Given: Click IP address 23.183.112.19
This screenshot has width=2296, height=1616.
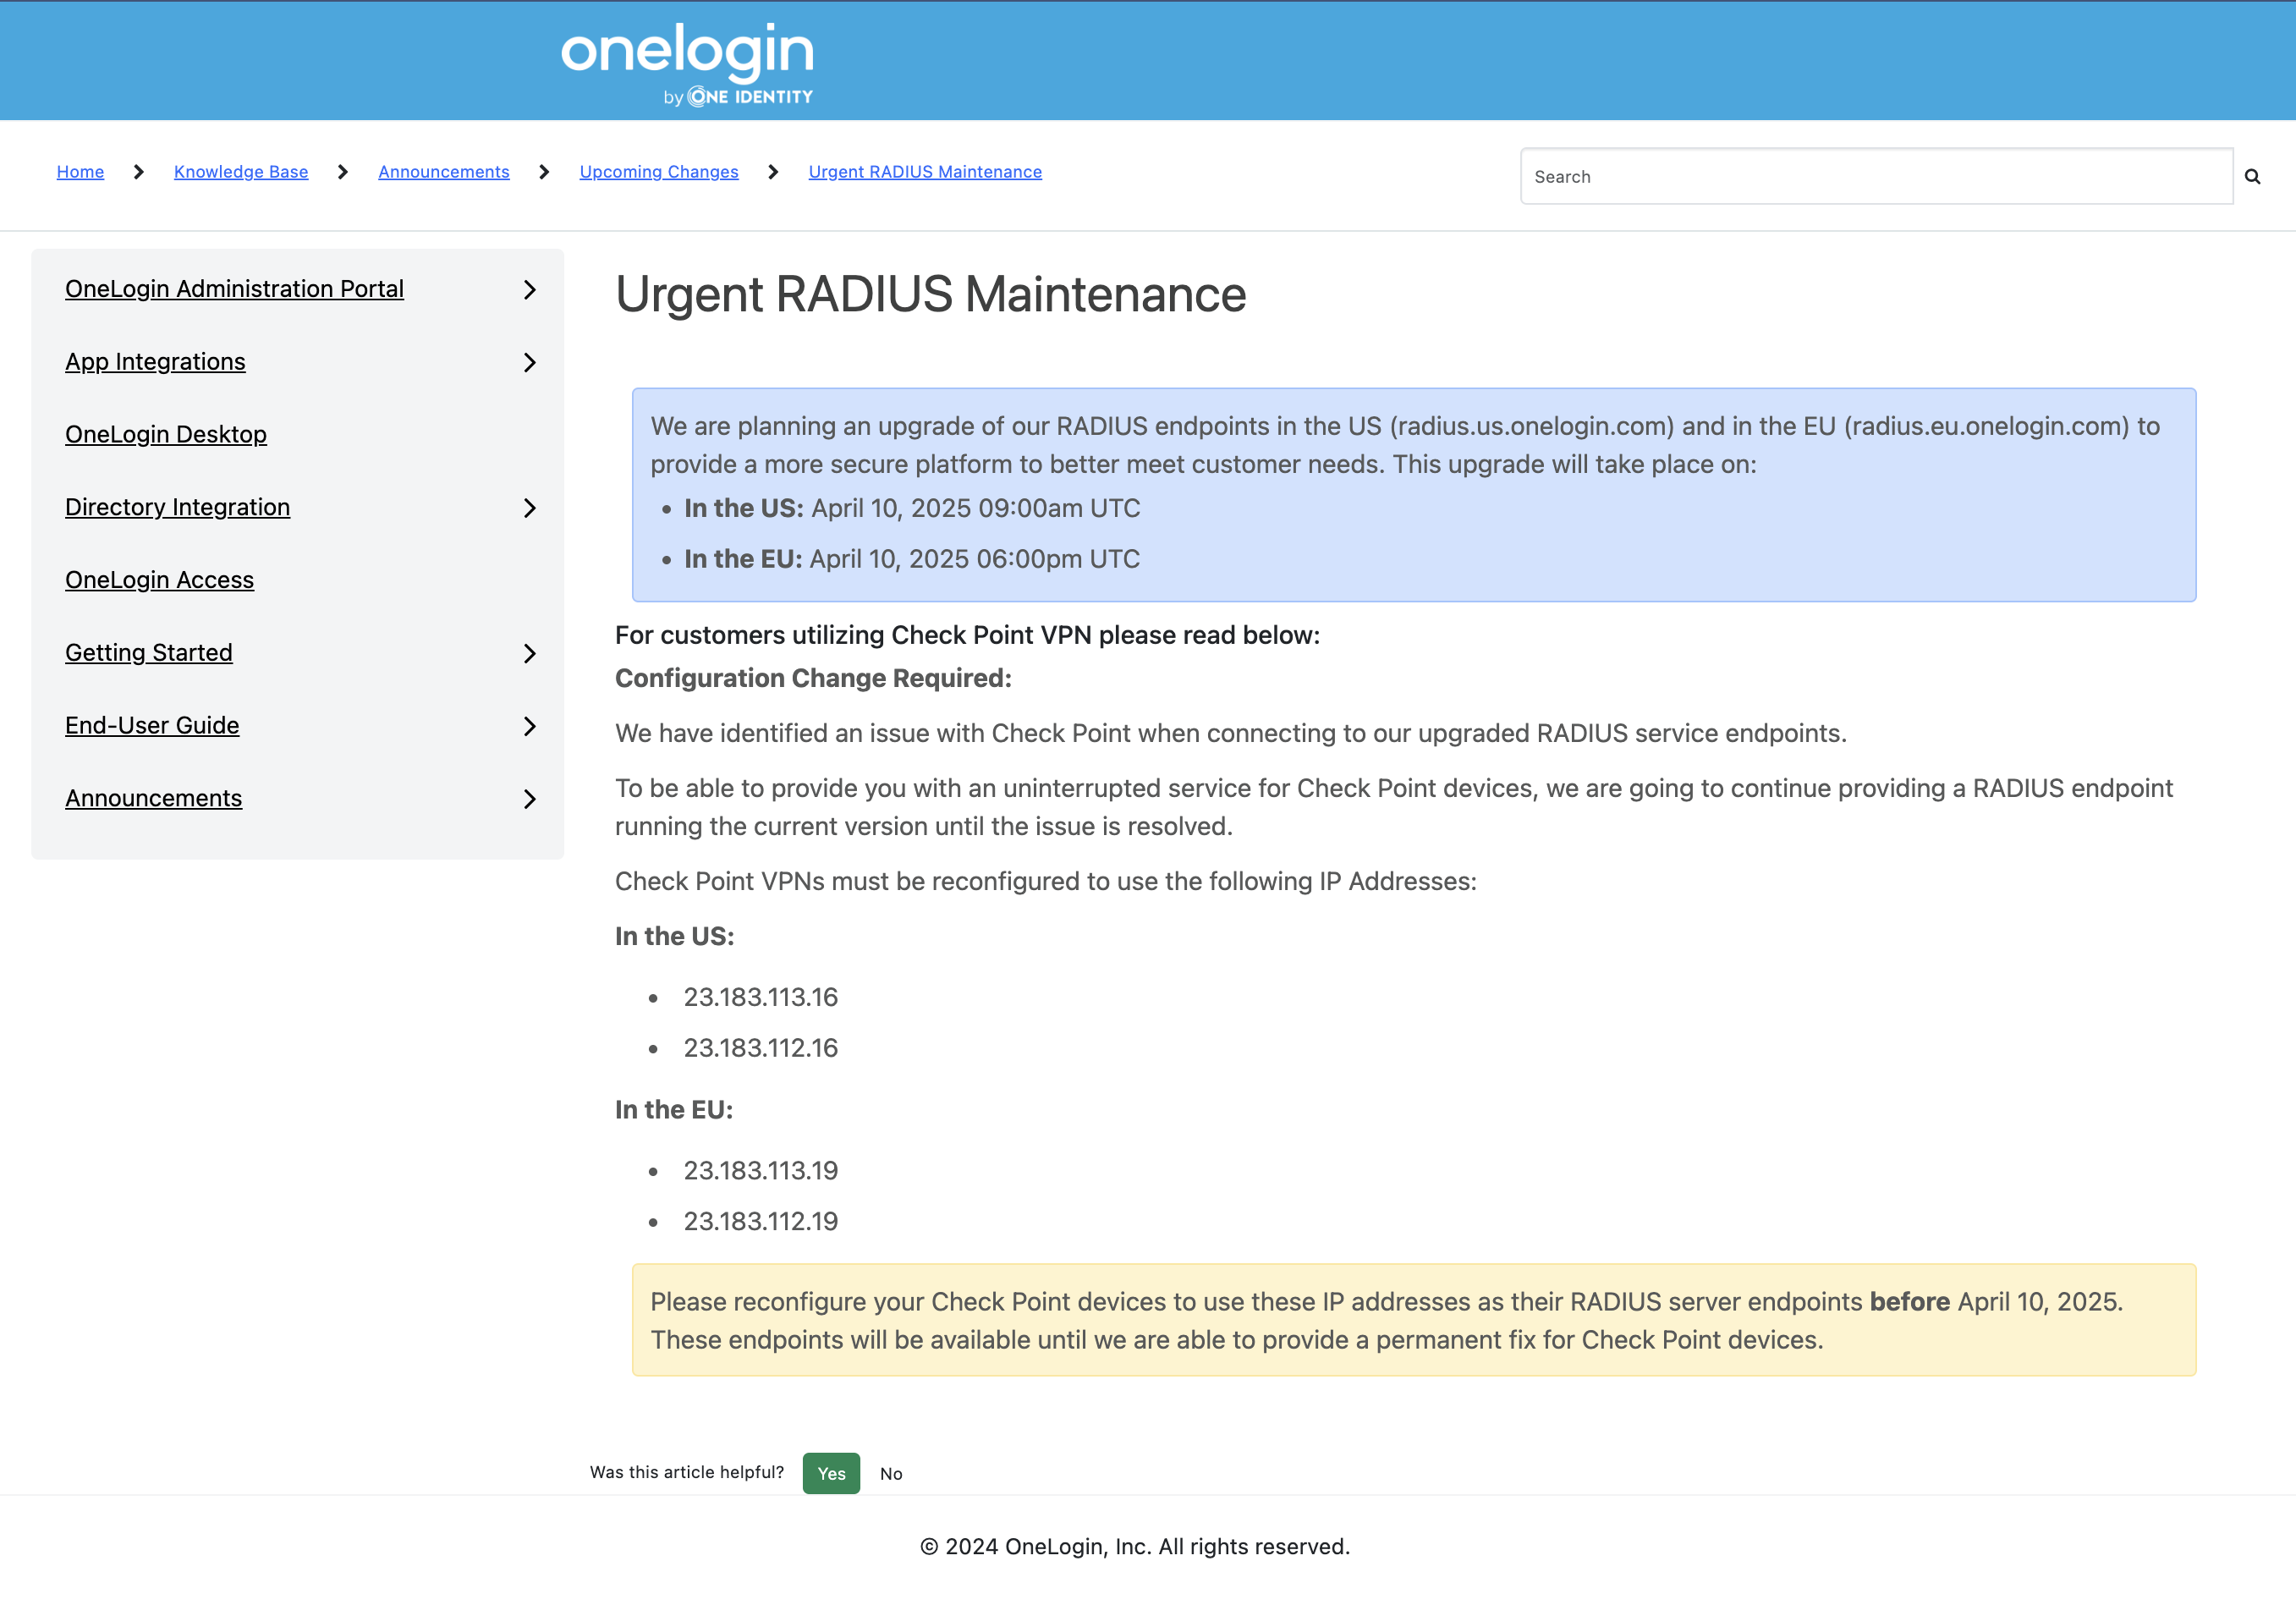Looking at the screenshot, I should pyautogui.click(x=761, y=1222).
